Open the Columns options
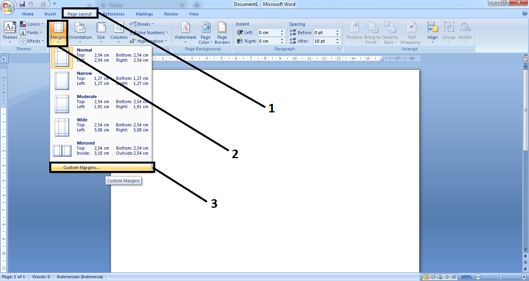The height and width of the screenshot is (281, 529). click(119, 33)
